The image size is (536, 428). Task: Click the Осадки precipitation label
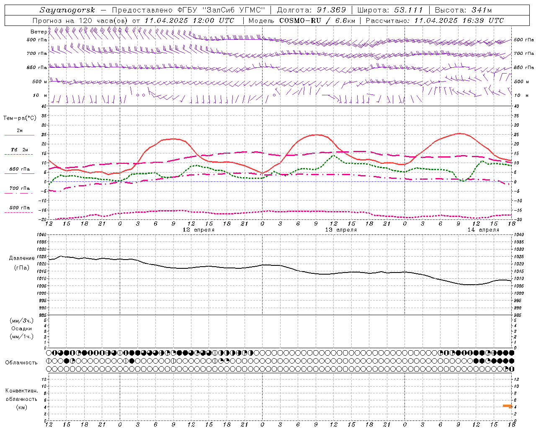coord(22,329)
